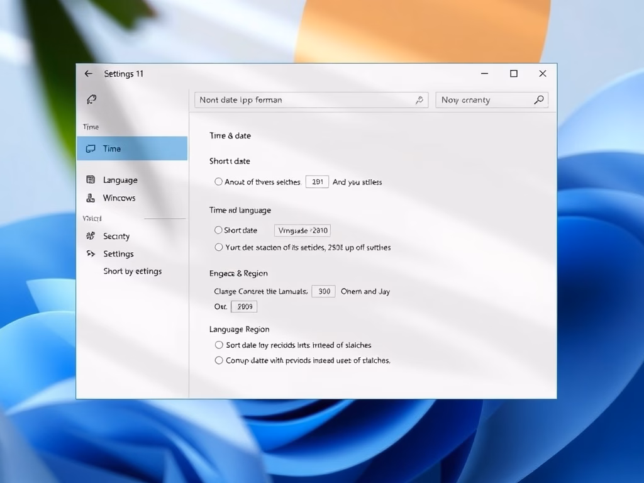Open 'Short by eetings' sidebar entry
The width and height of the screenshot is (644, 483).
[132, 271]
